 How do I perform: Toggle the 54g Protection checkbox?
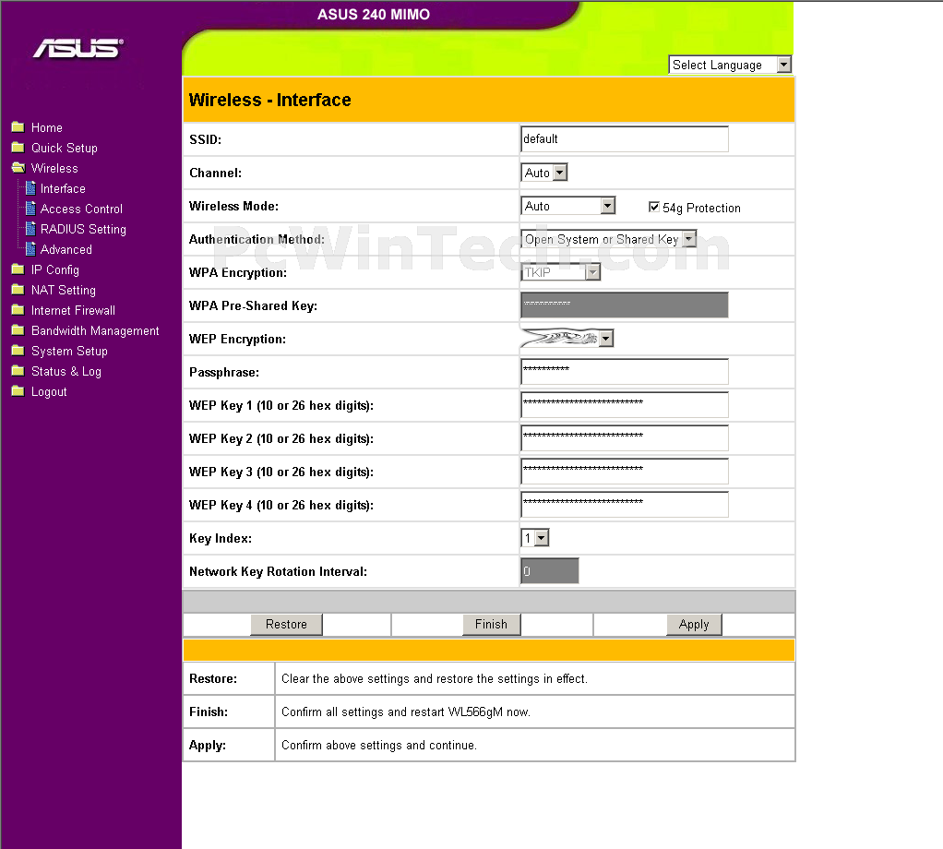pyautogui.click(x=653, y=207)
